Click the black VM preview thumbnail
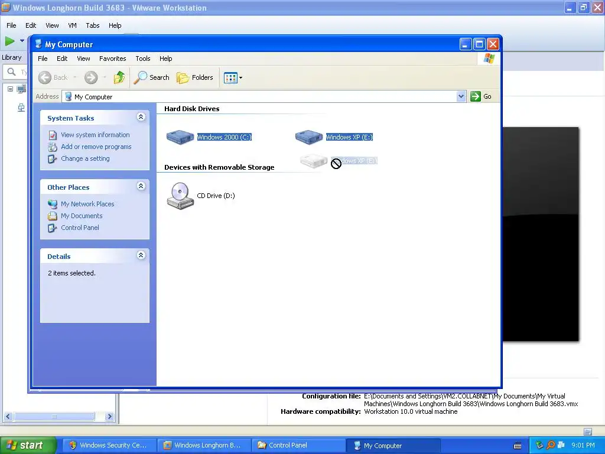 (x=541, y=234)
